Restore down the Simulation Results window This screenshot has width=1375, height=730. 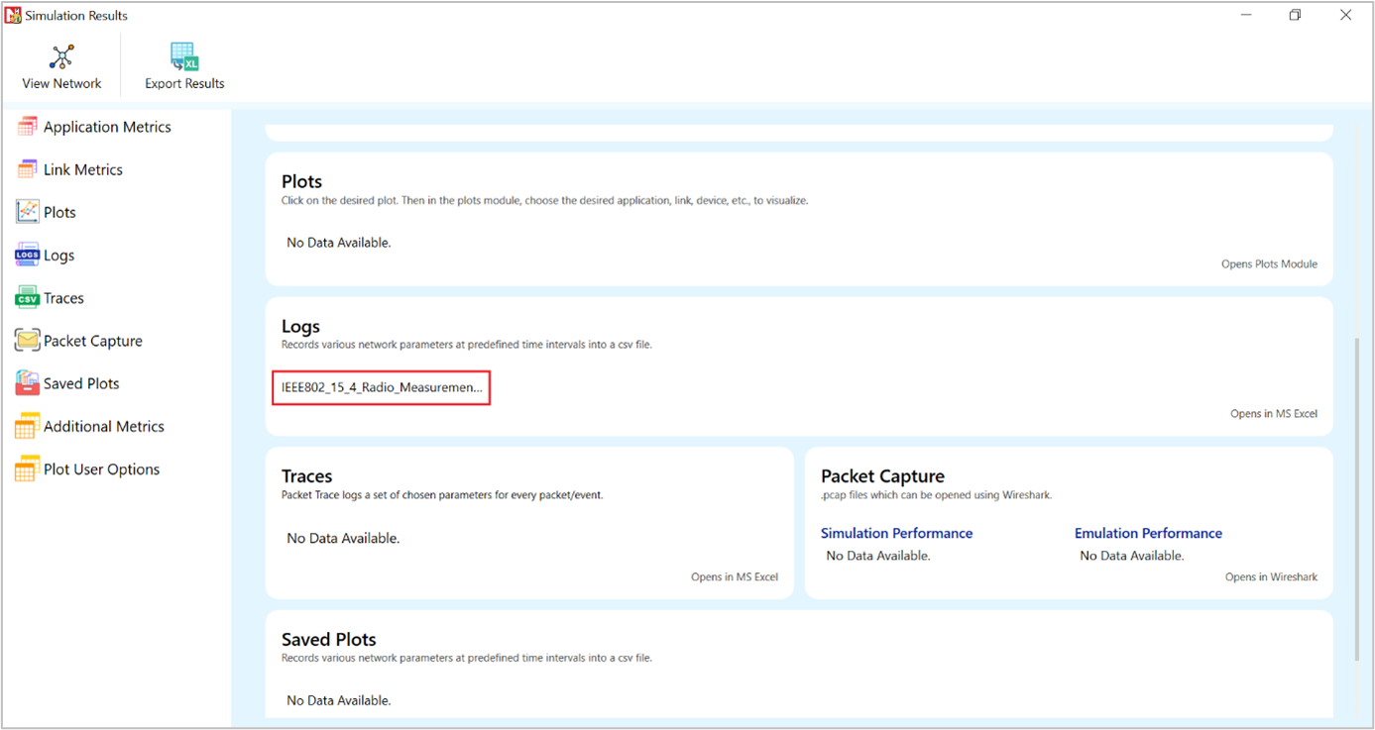click(x=1295, y=15)
